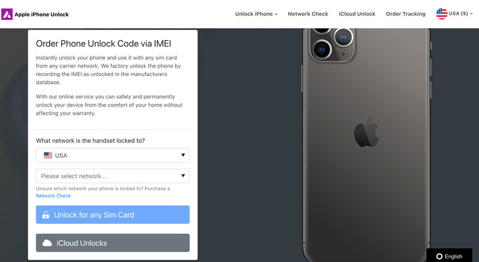Click the US flag icon in header
The image size is (479, 262).
(x=441, y=14)
